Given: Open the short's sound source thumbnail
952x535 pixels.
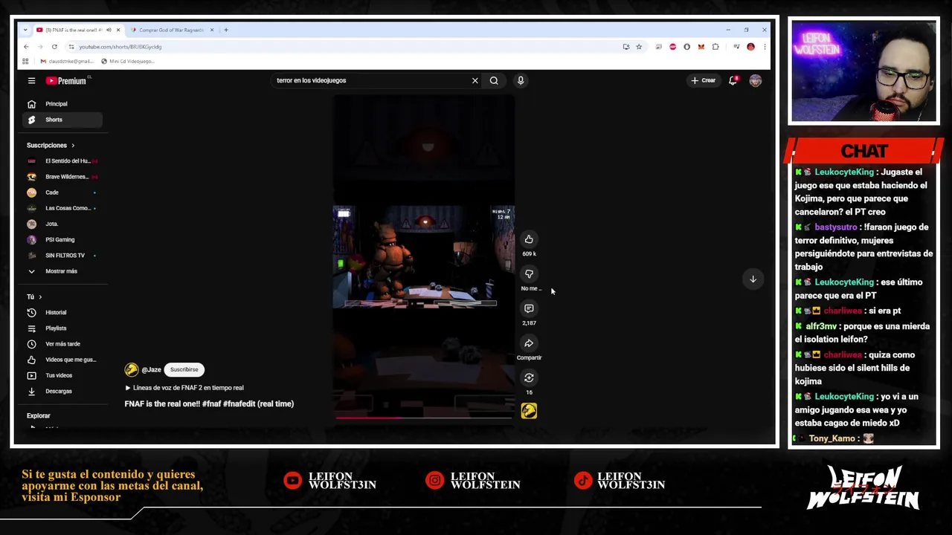Looking at the screenshot, I should [529, 411].
